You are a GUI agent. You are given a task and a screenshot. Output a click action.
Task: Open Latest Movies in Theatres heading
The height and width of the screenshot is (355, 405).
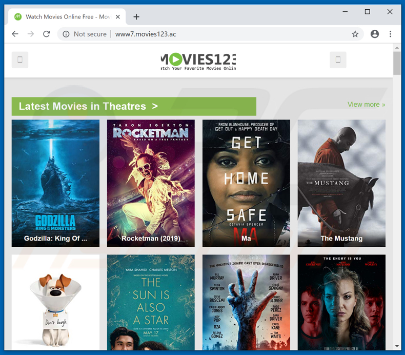click(134, 106)
